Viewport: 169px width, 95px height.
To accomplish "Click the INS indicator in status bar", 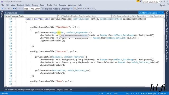I will coord(128,93).
